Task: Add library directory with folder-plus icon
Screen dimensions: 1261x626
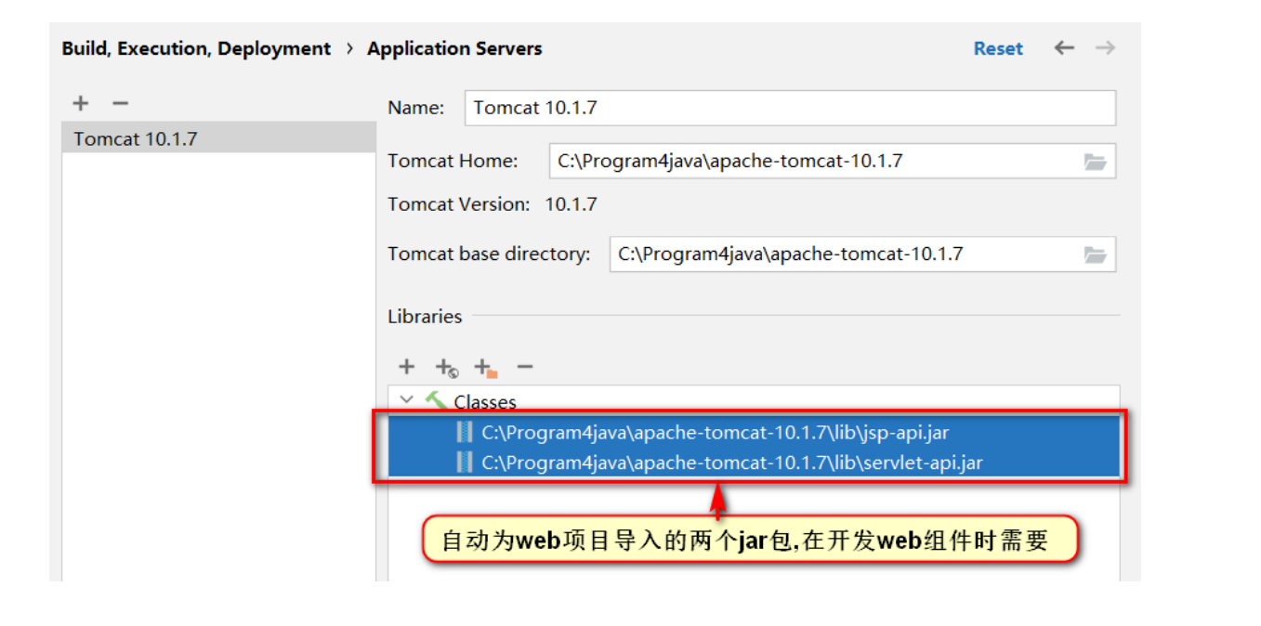Action: [485, 367]
